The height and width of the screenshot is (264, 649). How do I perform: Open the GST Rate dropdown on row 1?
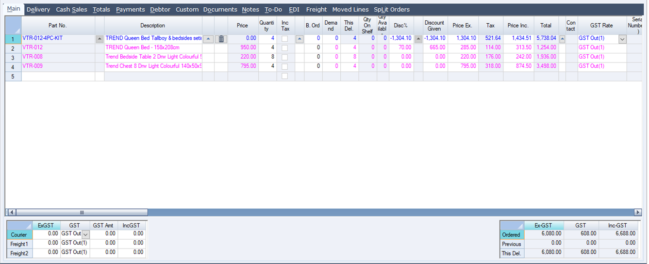point(622,39)
